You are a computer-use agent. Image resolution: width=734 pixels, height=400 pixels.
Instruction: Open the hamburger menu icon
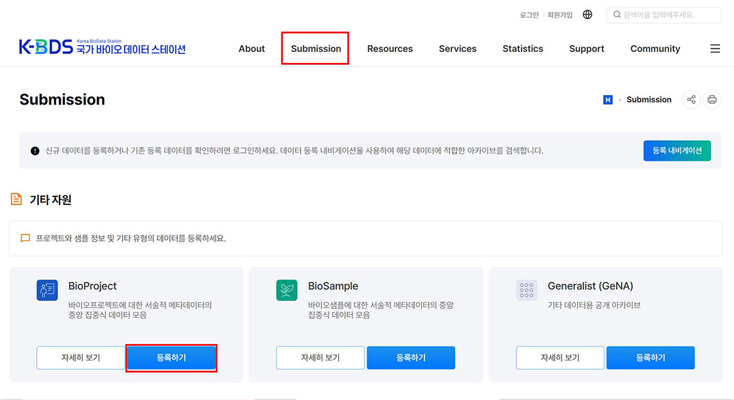pyautogui.click(x=715, y=49)
